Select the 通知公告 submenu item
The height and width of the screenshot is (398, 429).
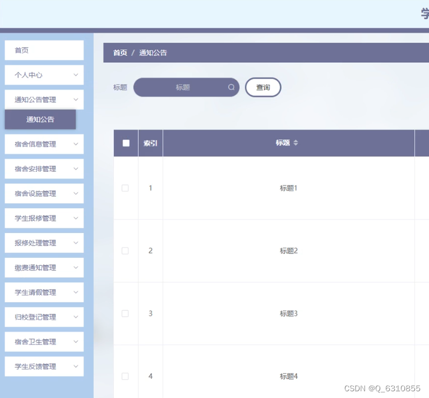point(40,120)
